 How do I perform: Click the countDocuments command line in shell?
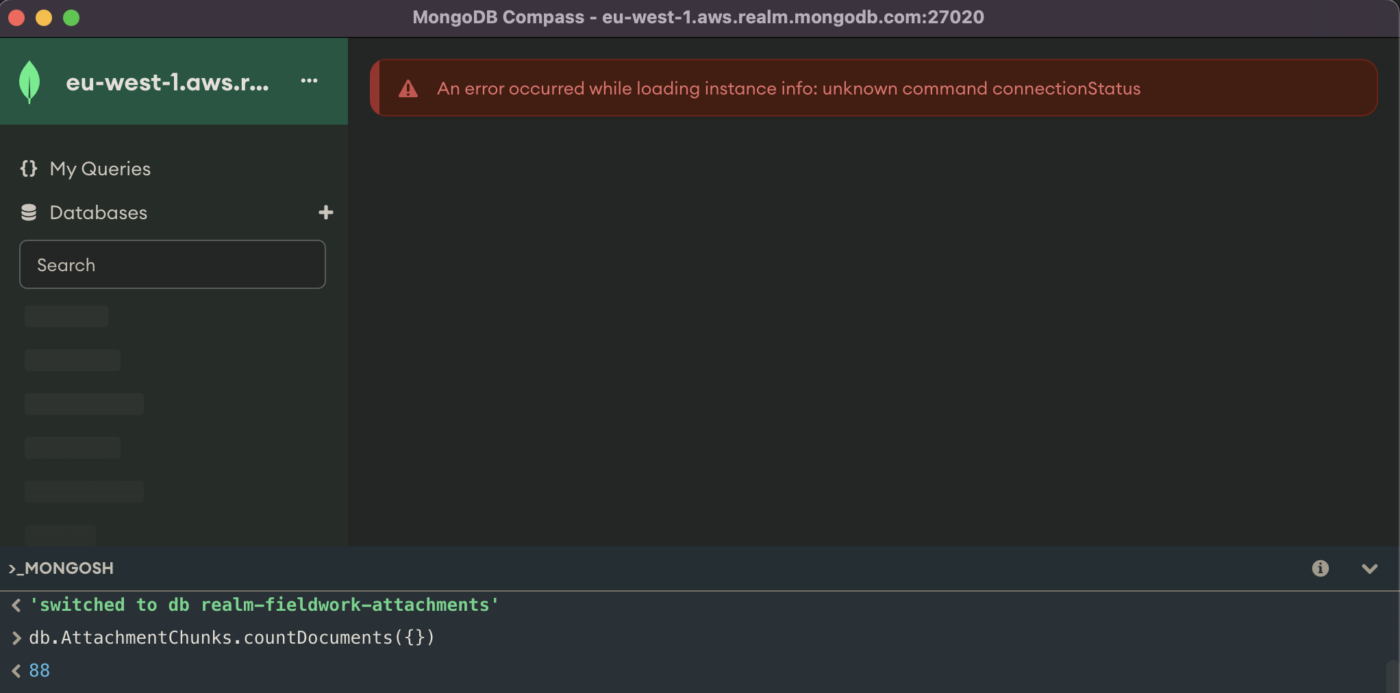point(232,638)
